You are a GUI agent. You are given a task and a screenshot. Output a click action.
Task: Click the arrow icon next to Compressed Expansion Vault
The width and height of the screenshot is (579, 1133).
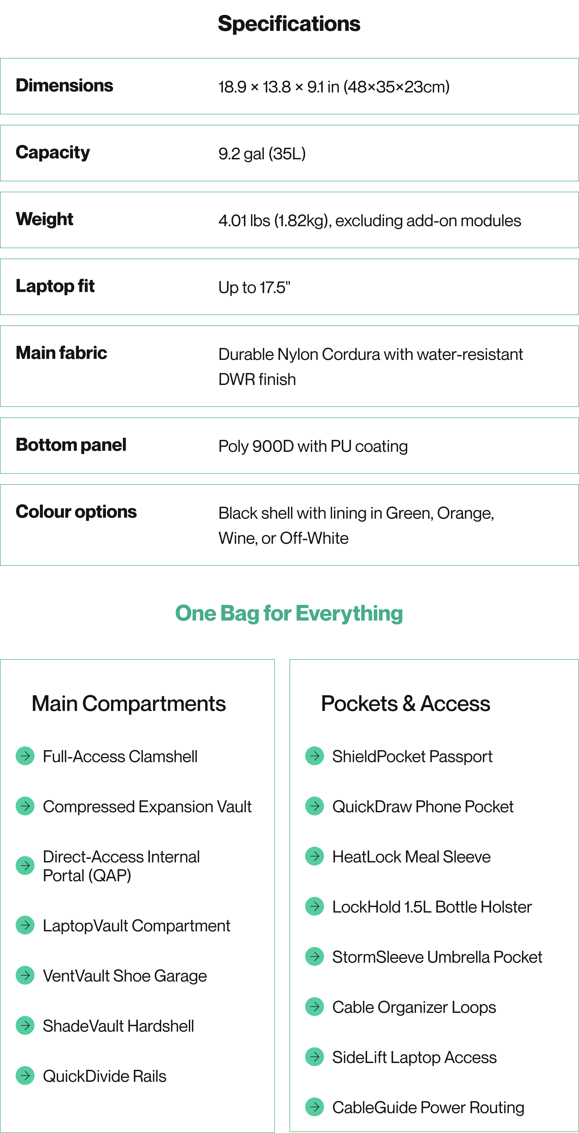click(25, 806)
